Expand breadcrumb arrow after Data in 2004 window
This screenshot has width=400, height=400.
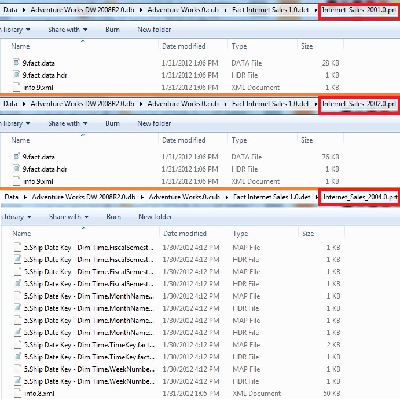(25, 198)
